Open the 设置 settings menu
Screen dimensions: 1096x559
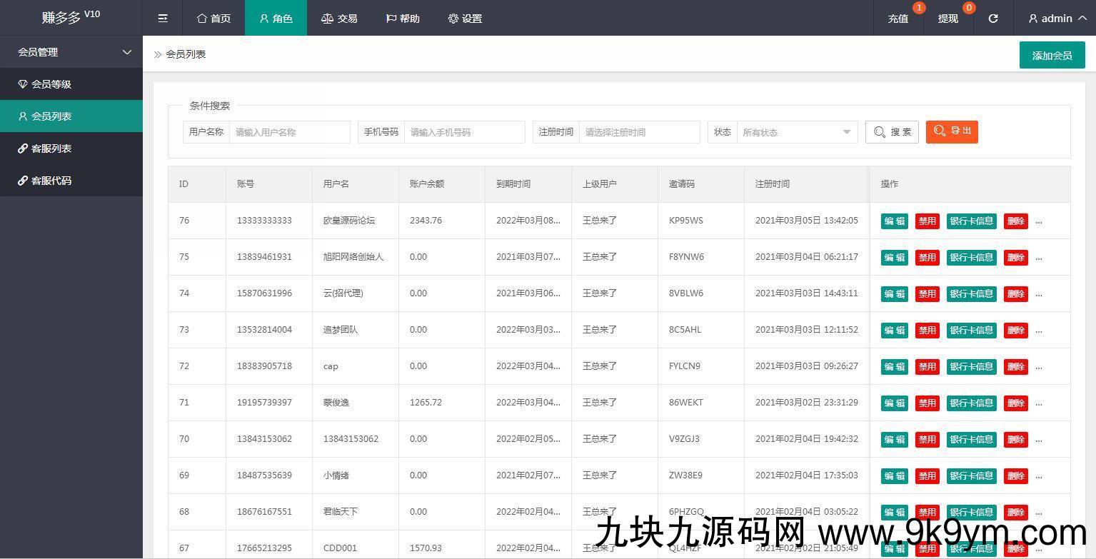(x=465, y=19)
